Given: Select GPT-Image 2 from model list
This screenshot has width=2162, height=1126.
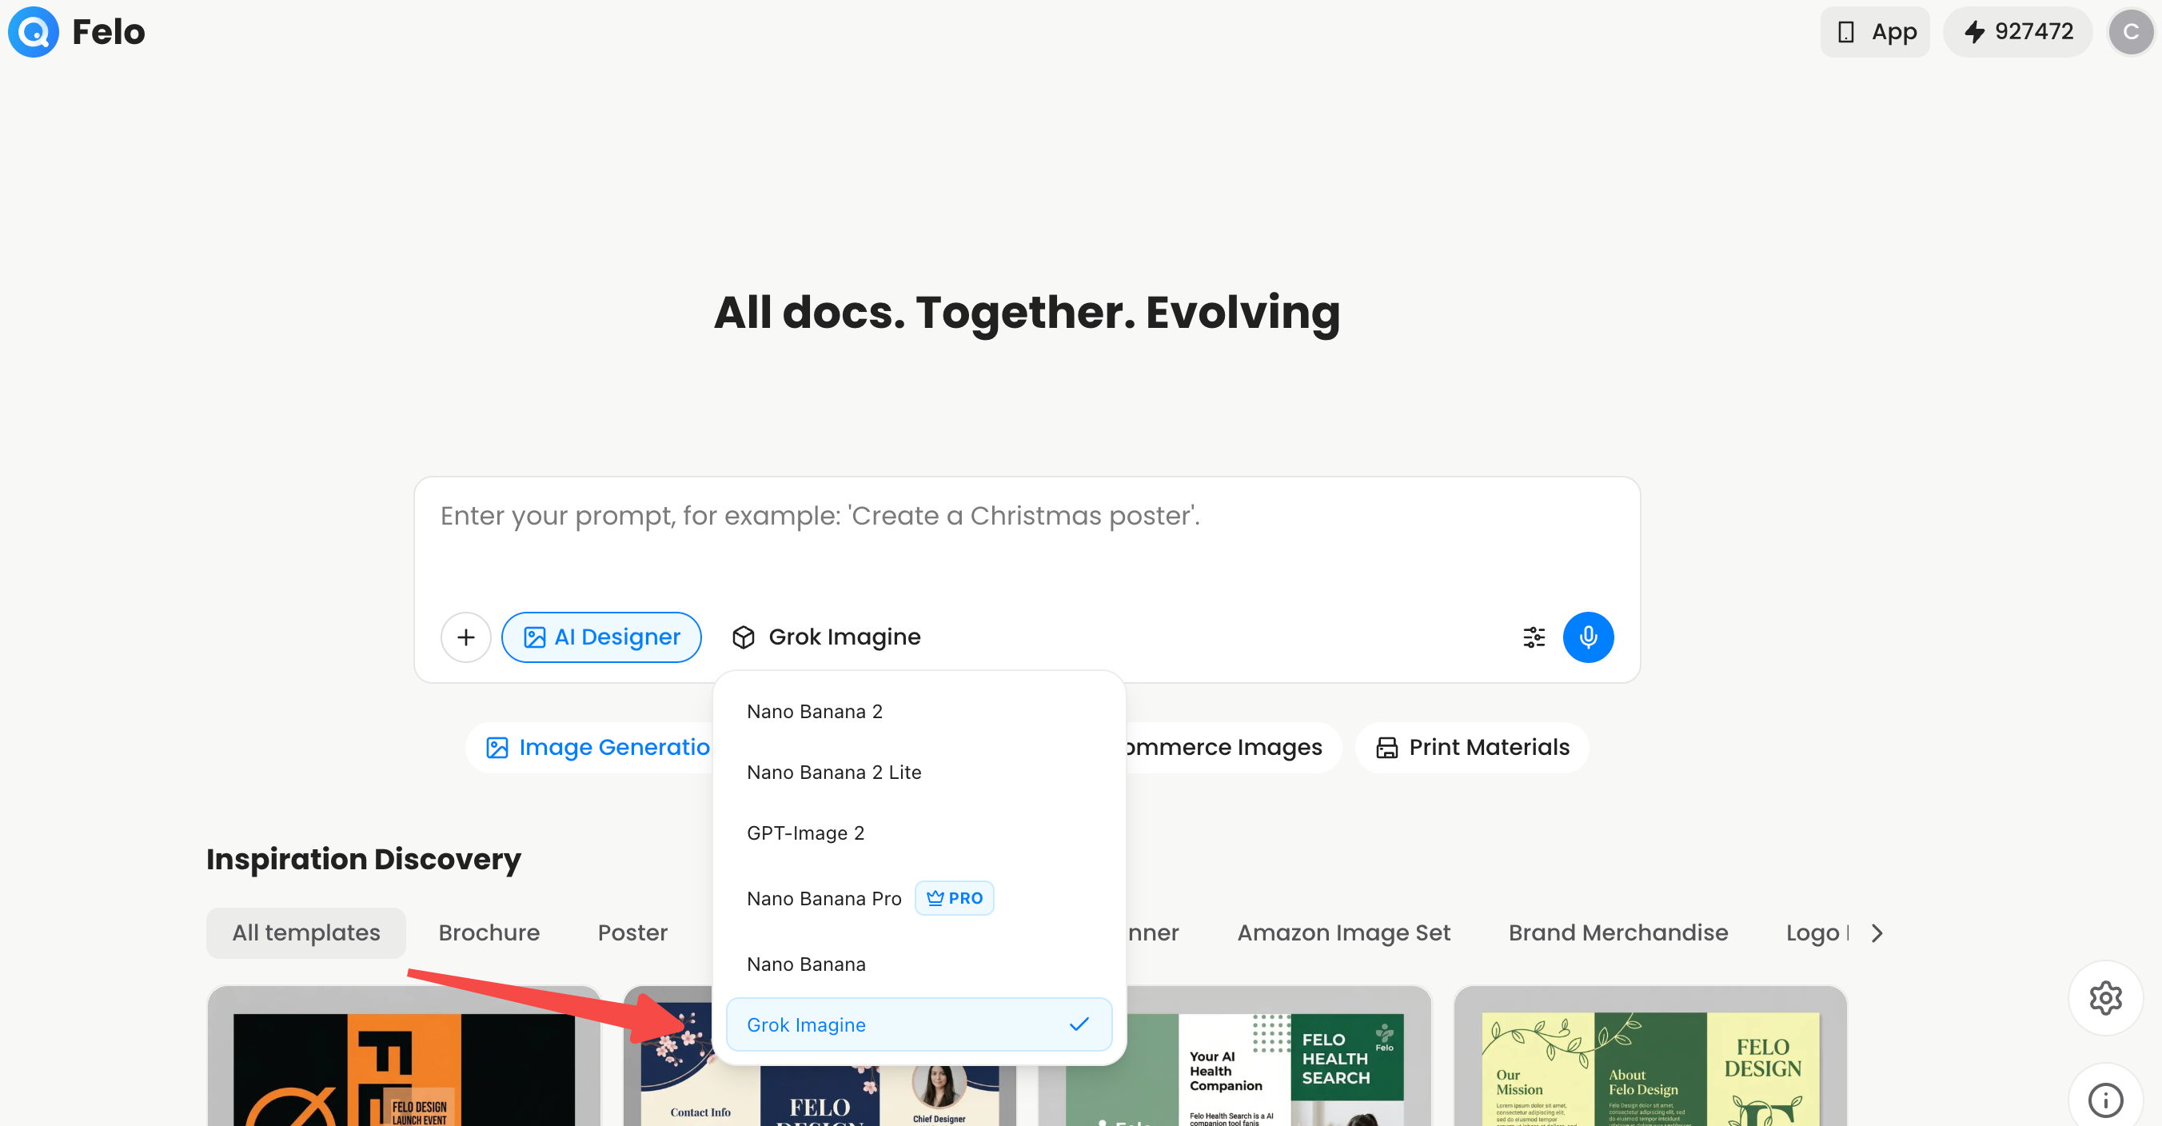Looking at the screenshot, I should pos(918,833).
